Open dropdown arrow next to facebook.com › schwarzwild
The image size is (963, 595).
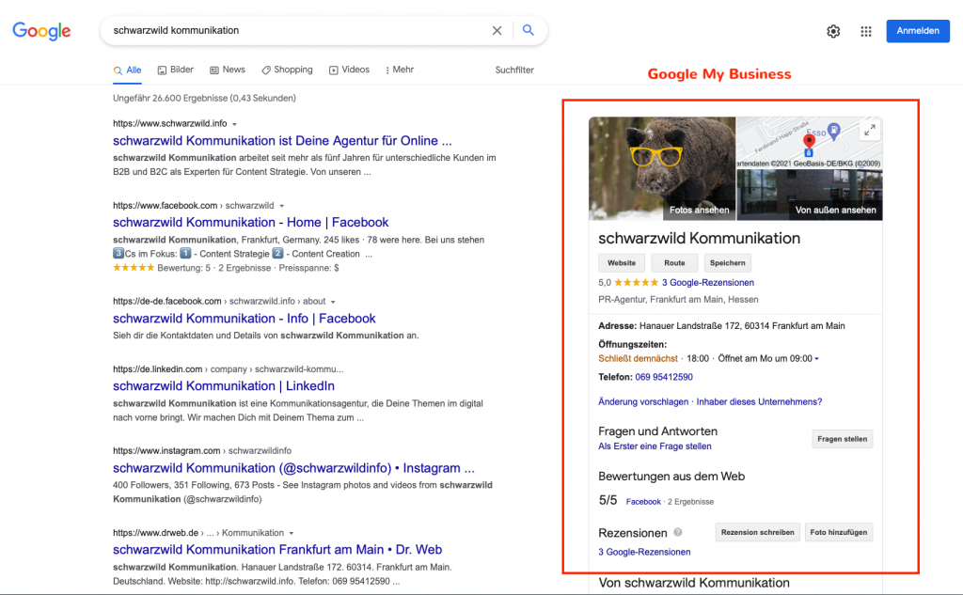coord(282,206)
